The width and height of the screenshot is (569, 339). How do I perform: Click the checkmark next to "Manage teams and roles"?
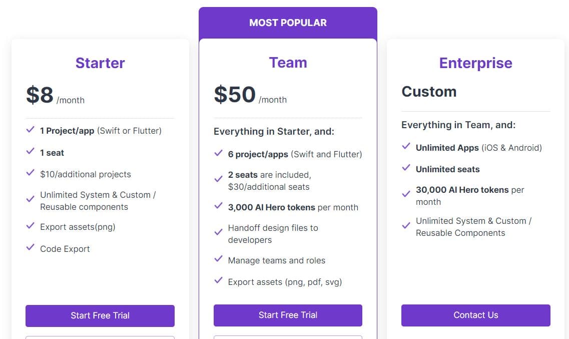coord(218,259)
